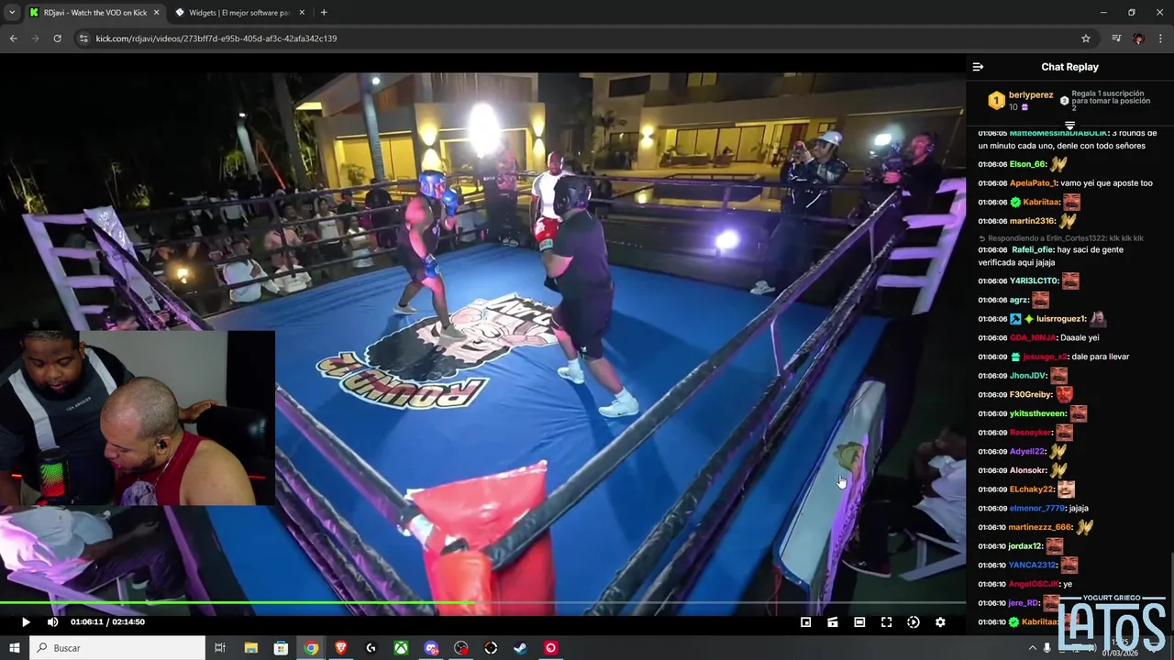Enter fullscreen video mode
Screen dimensions: 1174x660
[886, 622]
